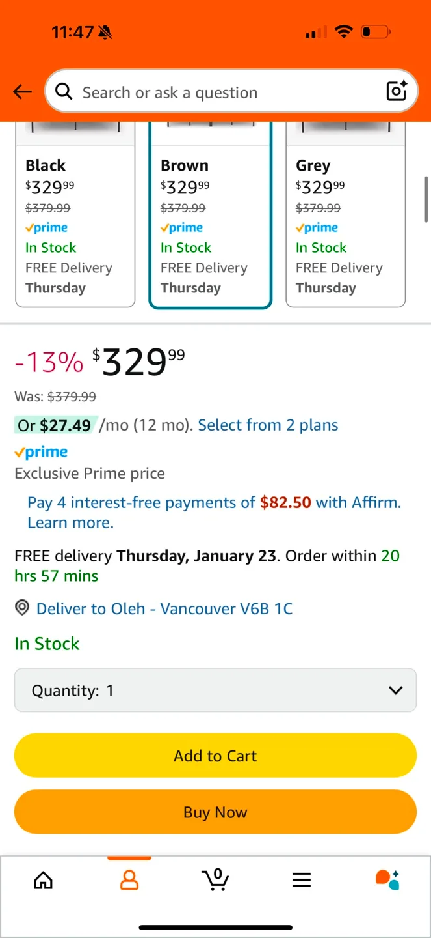Change delivery address to Oleh - Vancouver
Viewport: 431px width, 938px height.
[x=164, y=609]
